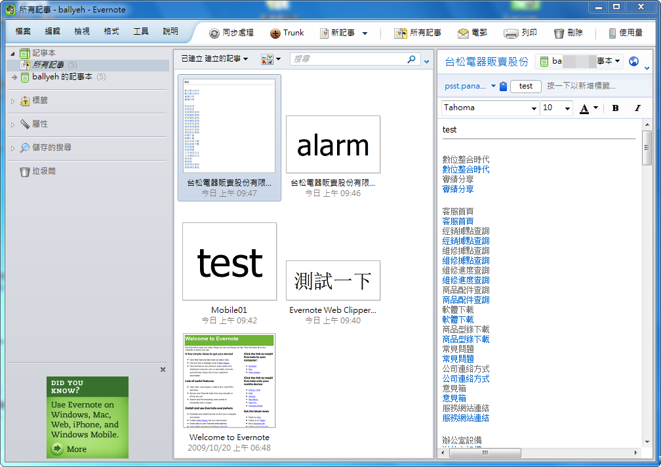Select ballyeh 的記事本 notebook

click(62, 77)
